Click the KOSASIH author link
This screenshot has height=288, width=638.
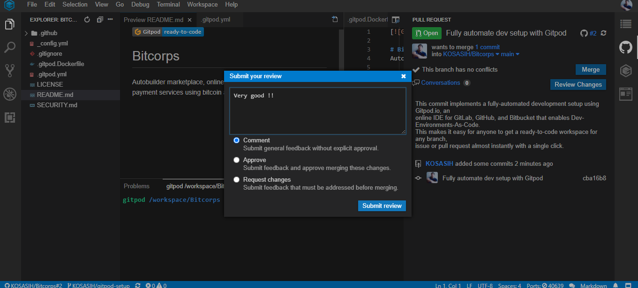440,163
